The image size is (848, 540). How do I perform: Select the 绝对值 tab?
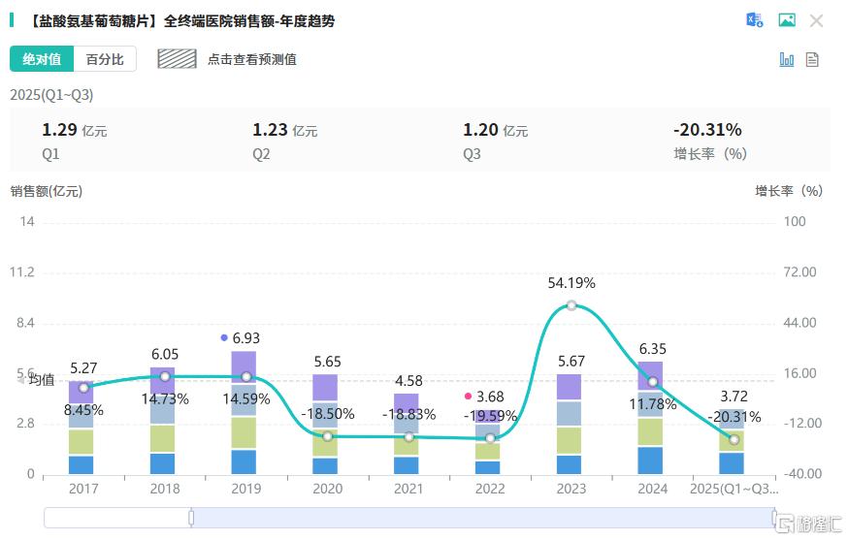click(42, 59)
